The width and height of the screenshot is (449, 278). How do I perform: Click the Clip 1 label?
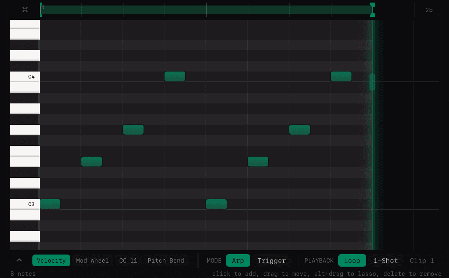pos(422,260)
